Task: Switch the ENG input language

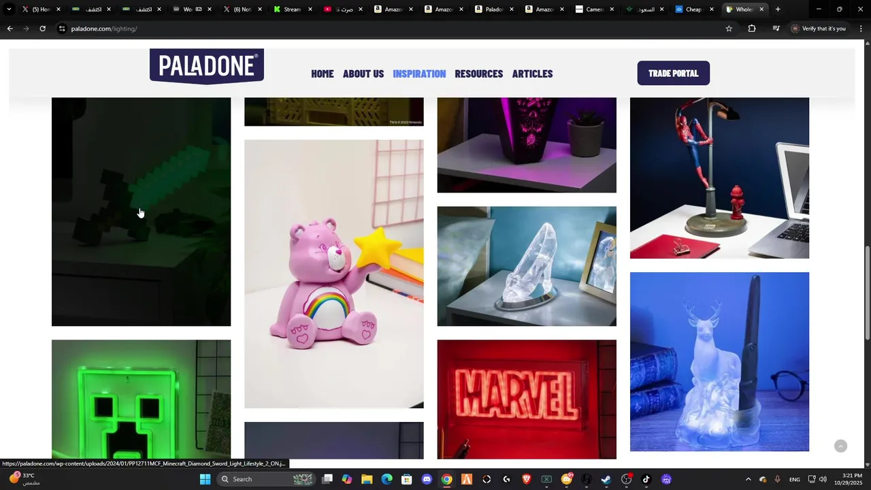Action: coord(795,480)
